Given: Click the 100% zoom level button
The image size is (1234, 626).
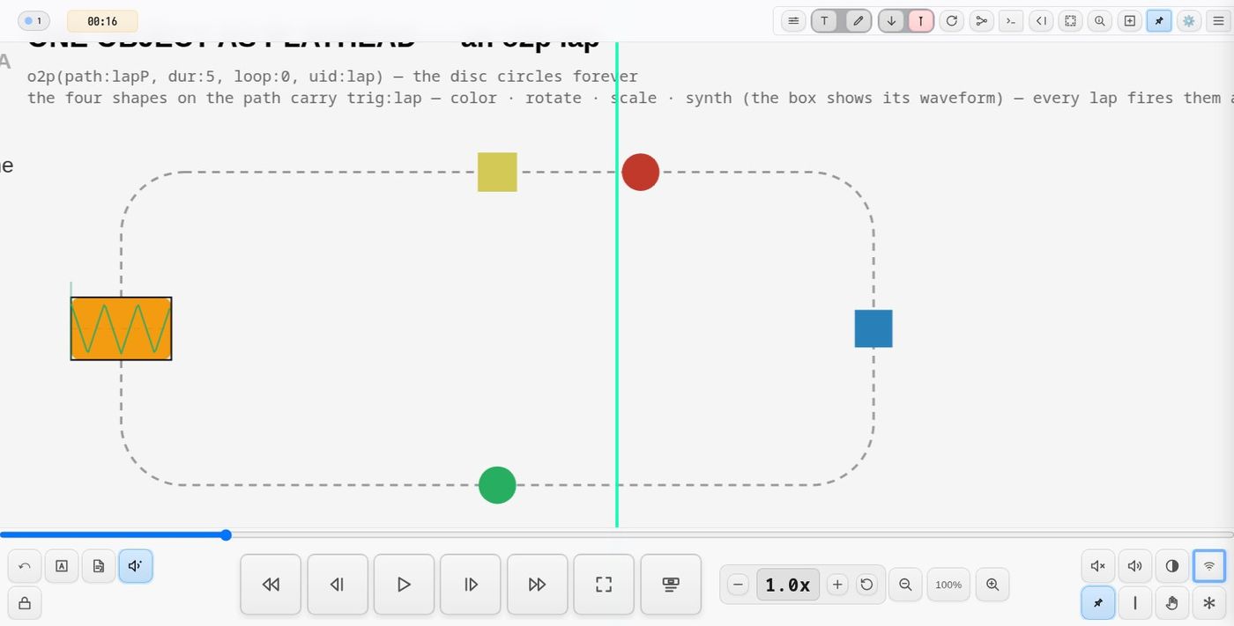Looking at the screenshot, I should (x=948, y=585).
